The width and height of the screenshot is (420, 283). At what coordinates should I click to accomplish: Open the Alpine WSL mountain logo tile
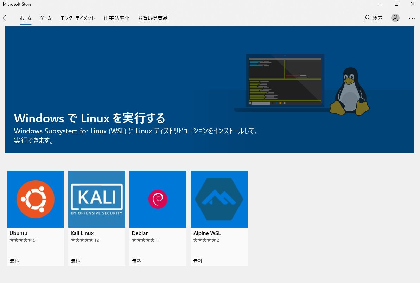(219, 199)
